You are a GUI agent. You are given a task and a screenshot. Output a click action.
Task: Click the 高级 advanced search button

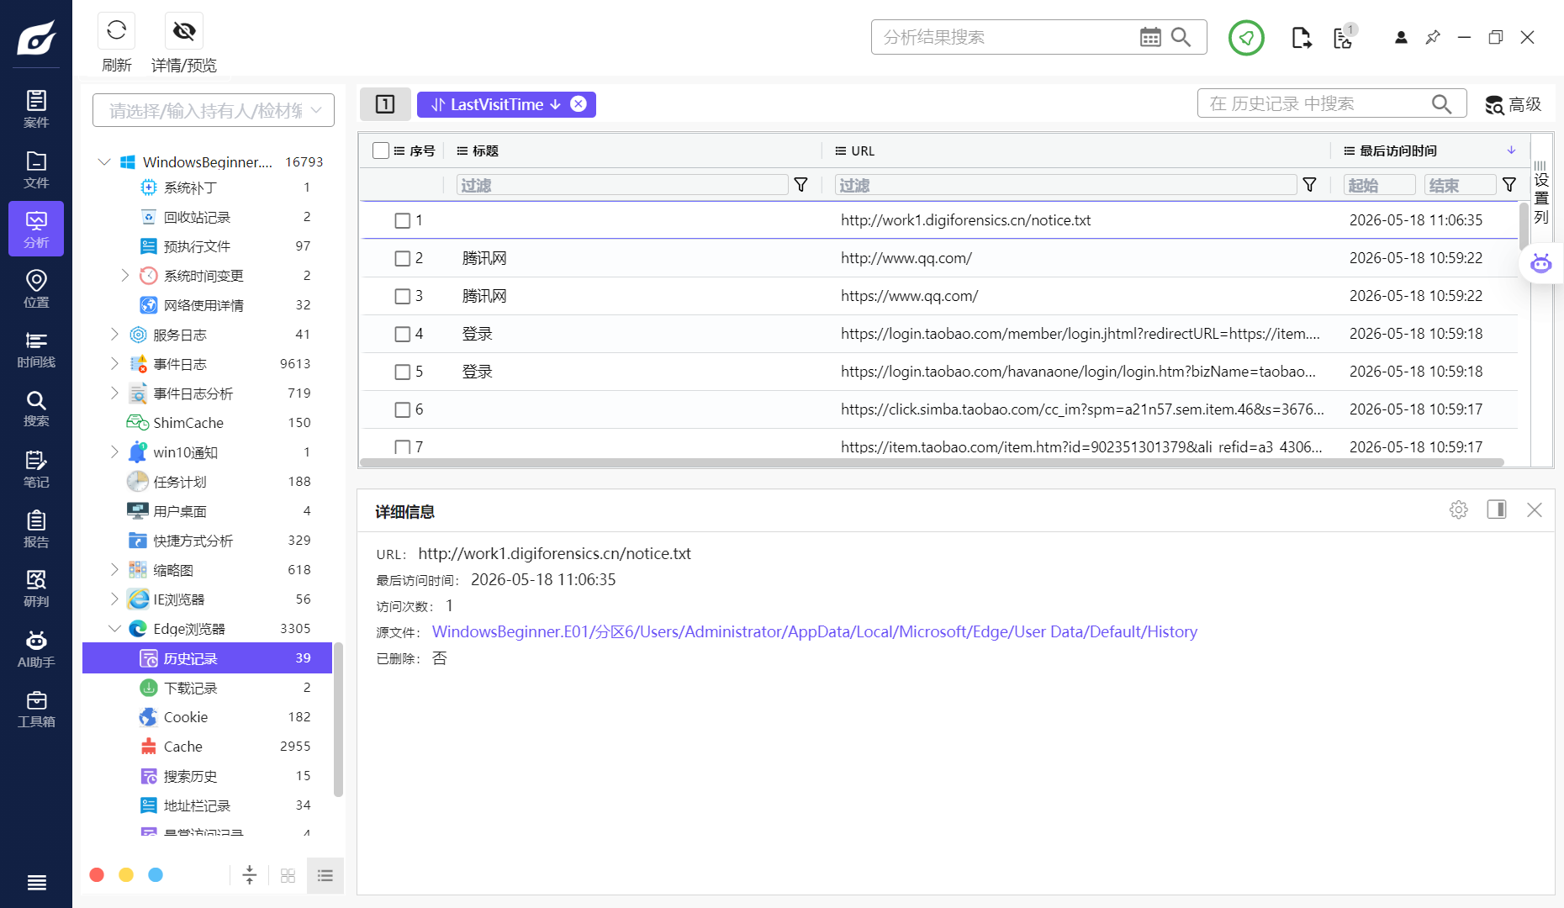click(1514, 104)
